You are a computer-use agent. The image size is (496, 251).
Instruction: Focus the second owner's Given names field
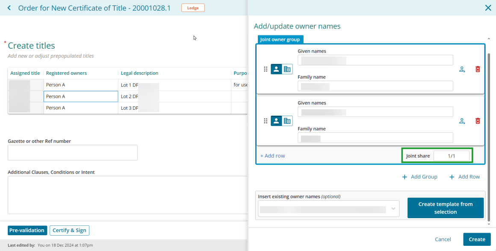[375, 112]
